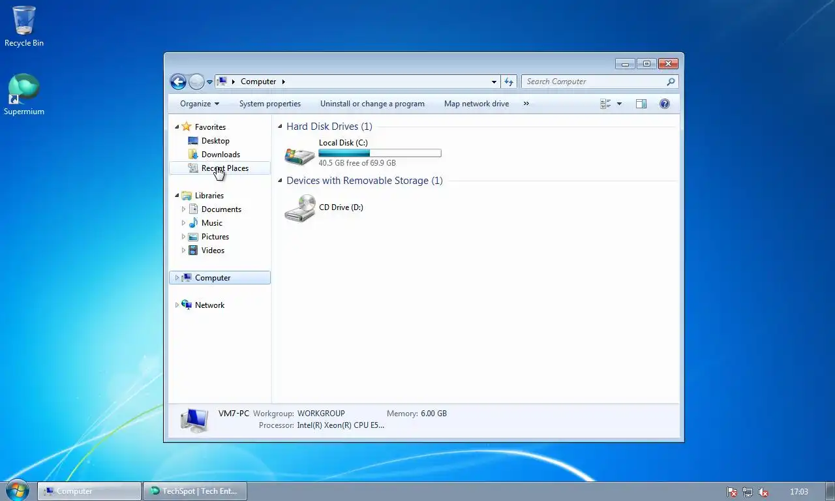Click WORKGROUP text in details pane
This screenshot has height=501, width=835.
[321, 414]
